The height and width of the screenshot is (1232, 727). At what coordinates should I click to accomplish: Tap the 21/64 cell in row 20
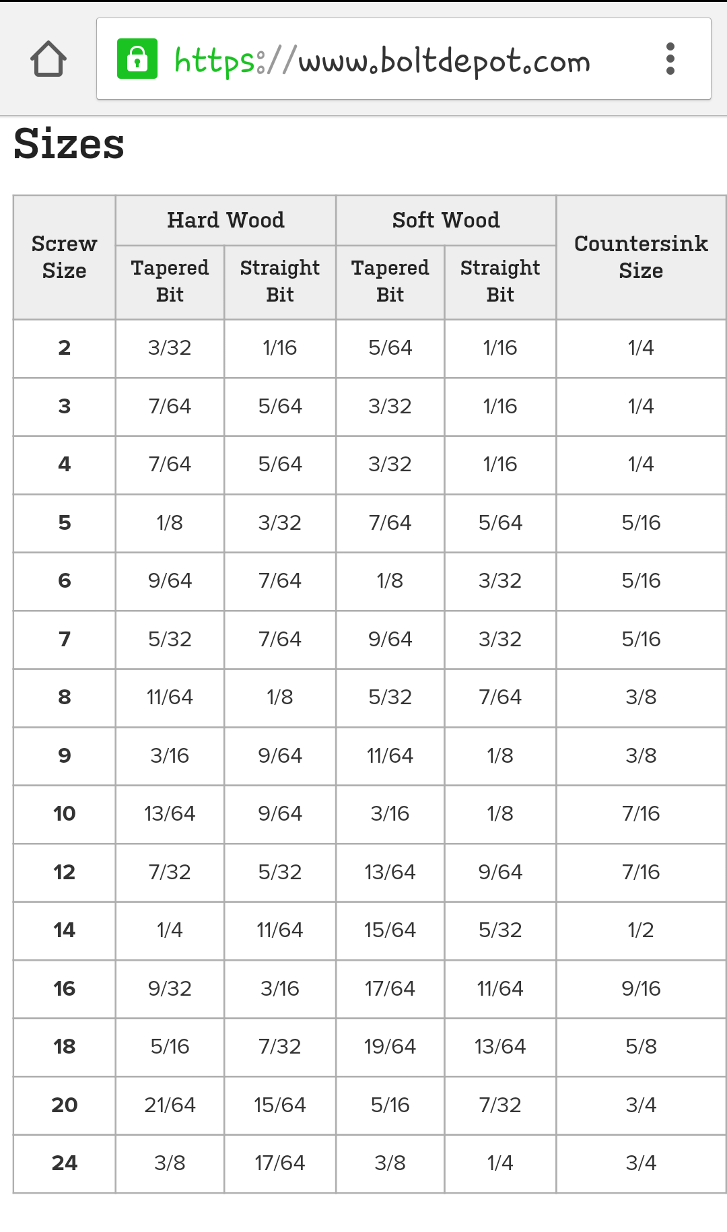[170, 1105]
